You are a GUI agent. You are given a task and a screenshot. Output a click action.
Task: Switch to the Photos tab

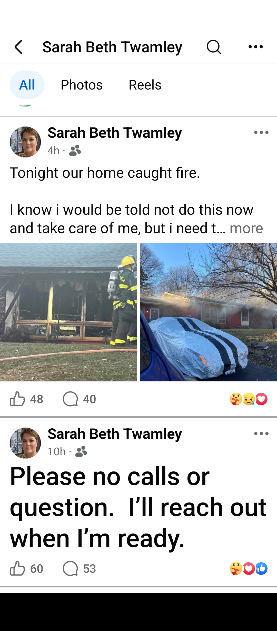[82, 85]
